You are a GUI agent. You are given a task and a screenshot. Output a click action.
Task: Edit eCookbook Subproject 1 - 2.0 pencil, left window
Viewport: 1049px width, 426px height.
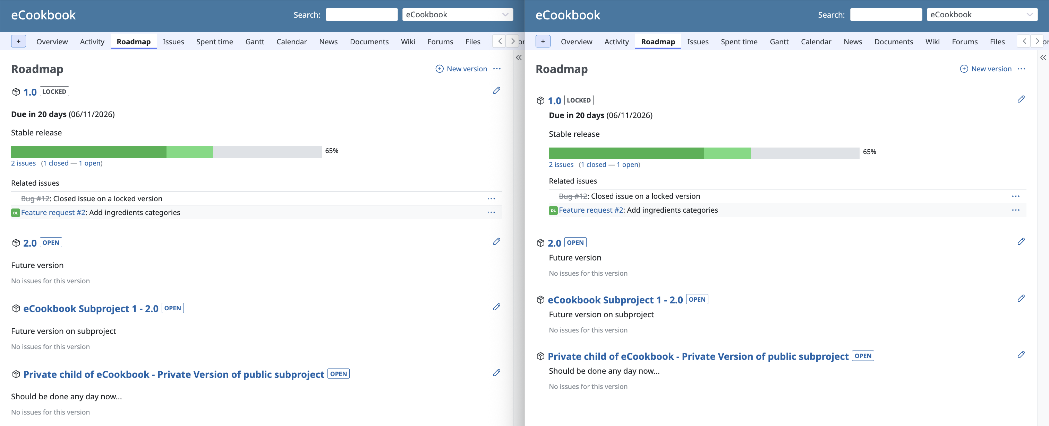[496, 307]
